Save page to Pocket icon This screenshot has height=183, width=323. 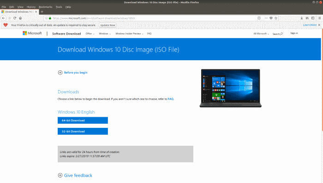point(271,18)
